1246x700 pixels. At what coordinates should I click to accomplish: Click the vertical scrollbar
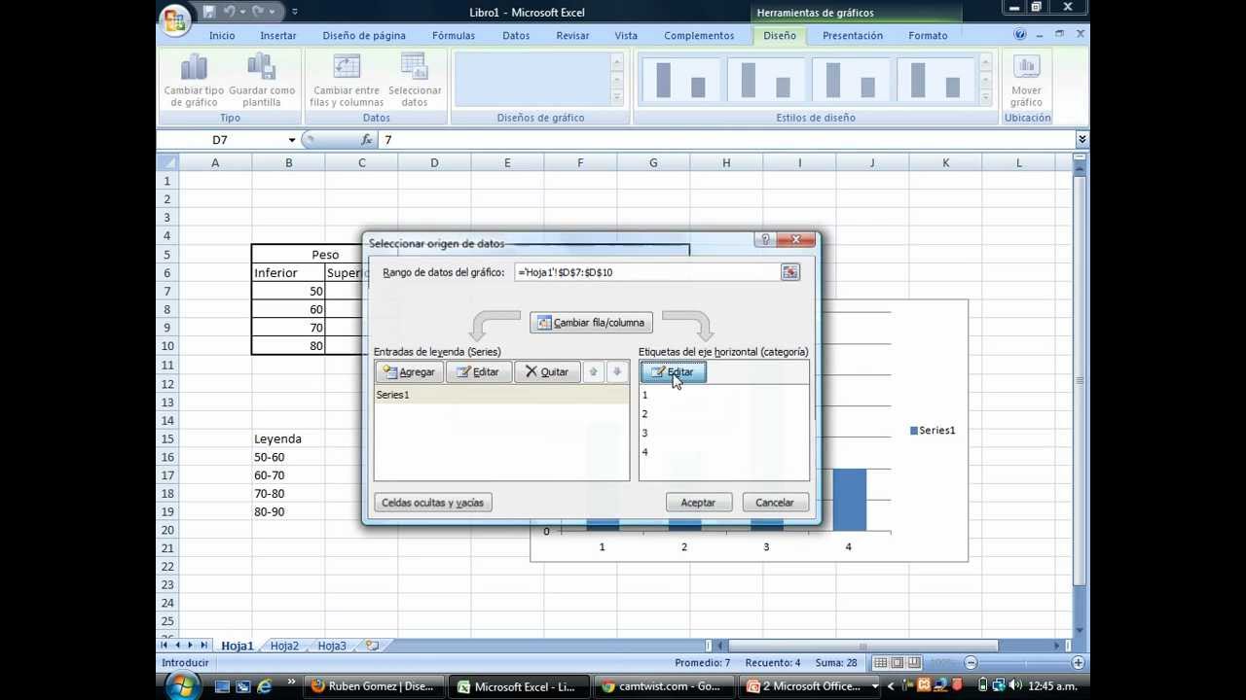coord(1081,381)
